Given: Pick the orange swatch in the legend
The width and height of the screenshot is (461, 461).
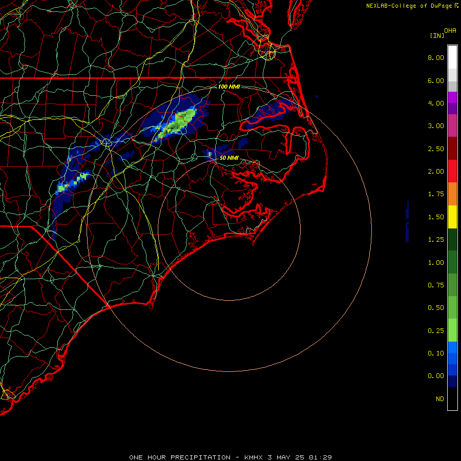Looking at the screenshot, I should pos(452,194).
